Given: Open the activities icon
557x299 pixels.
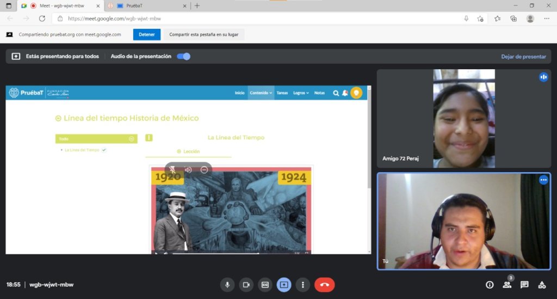Looking at the screenshot, I should (542, 285).
